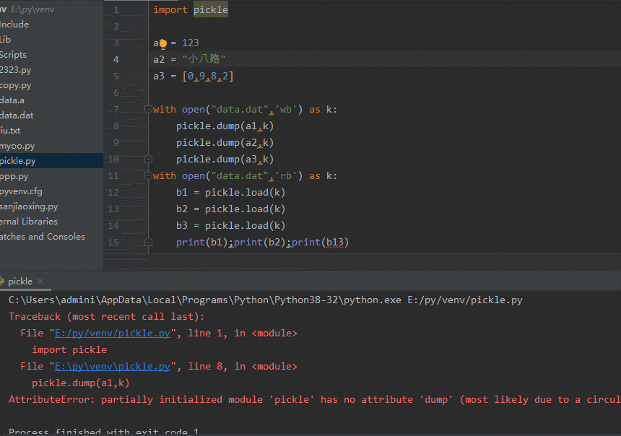The image size is (621, 436).
Task: Select myoo.py in the project tree
Action: coord(51,146)
